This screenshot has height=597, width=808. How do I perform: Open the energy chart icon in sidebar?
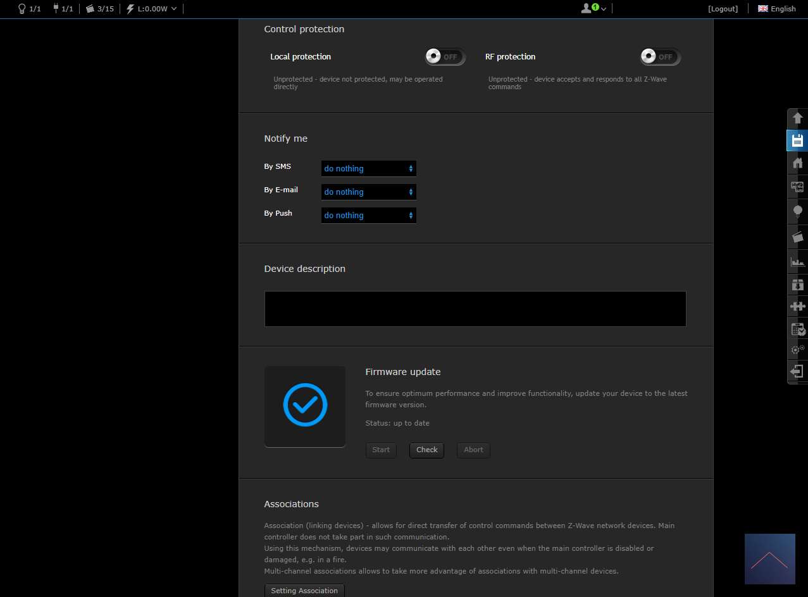[797, 261]
